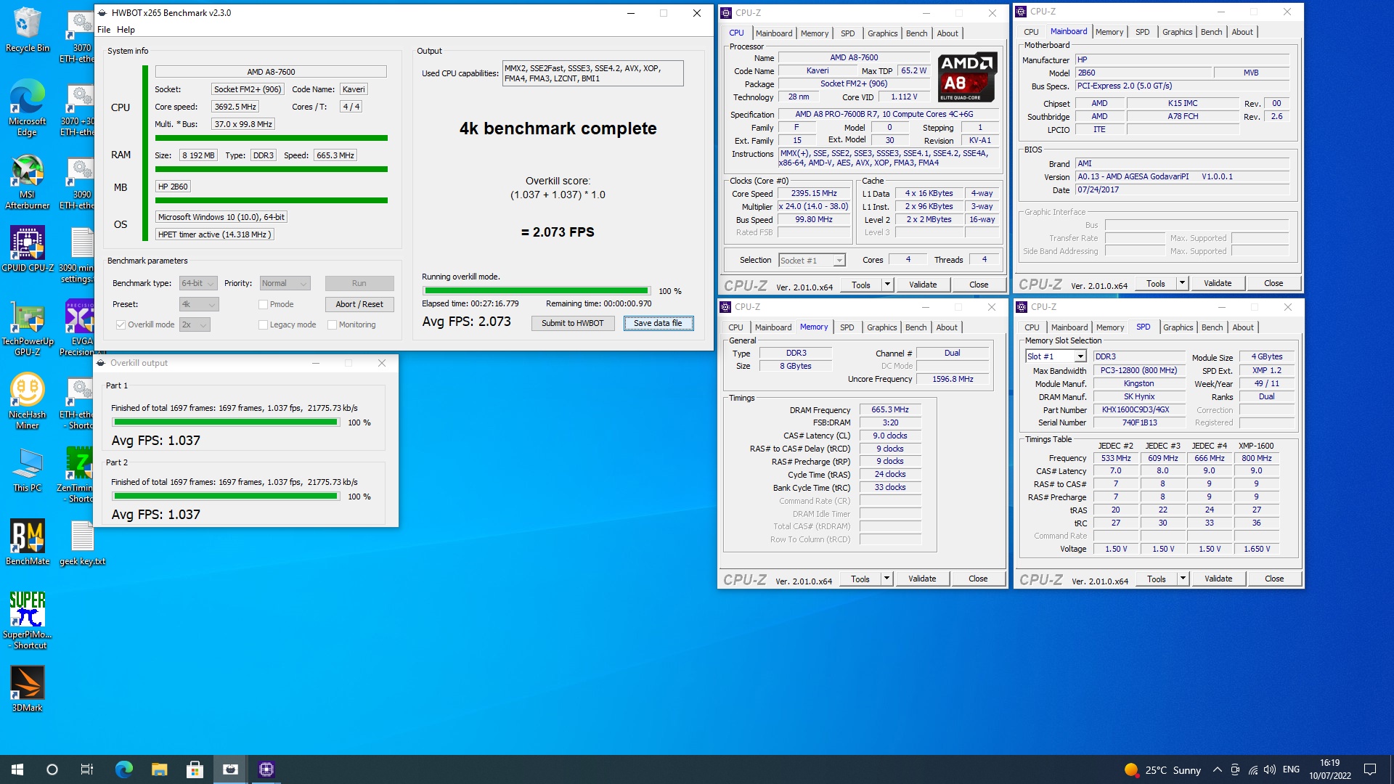Open notification center icon
Screen dimensions: 1394x784
pos(1370,769)
